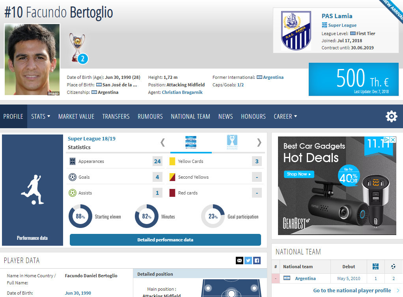Expand the STATS dropdown menu
Viewport: 403px width, 297px height.
[41, 116]
